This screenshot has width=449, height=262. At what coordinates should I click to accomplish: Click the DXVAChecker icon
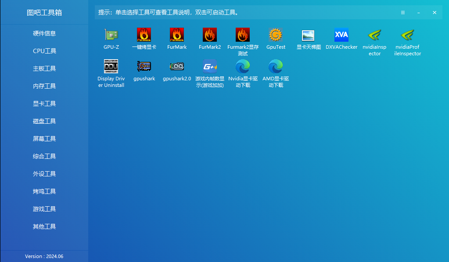(x=341, y=35)
